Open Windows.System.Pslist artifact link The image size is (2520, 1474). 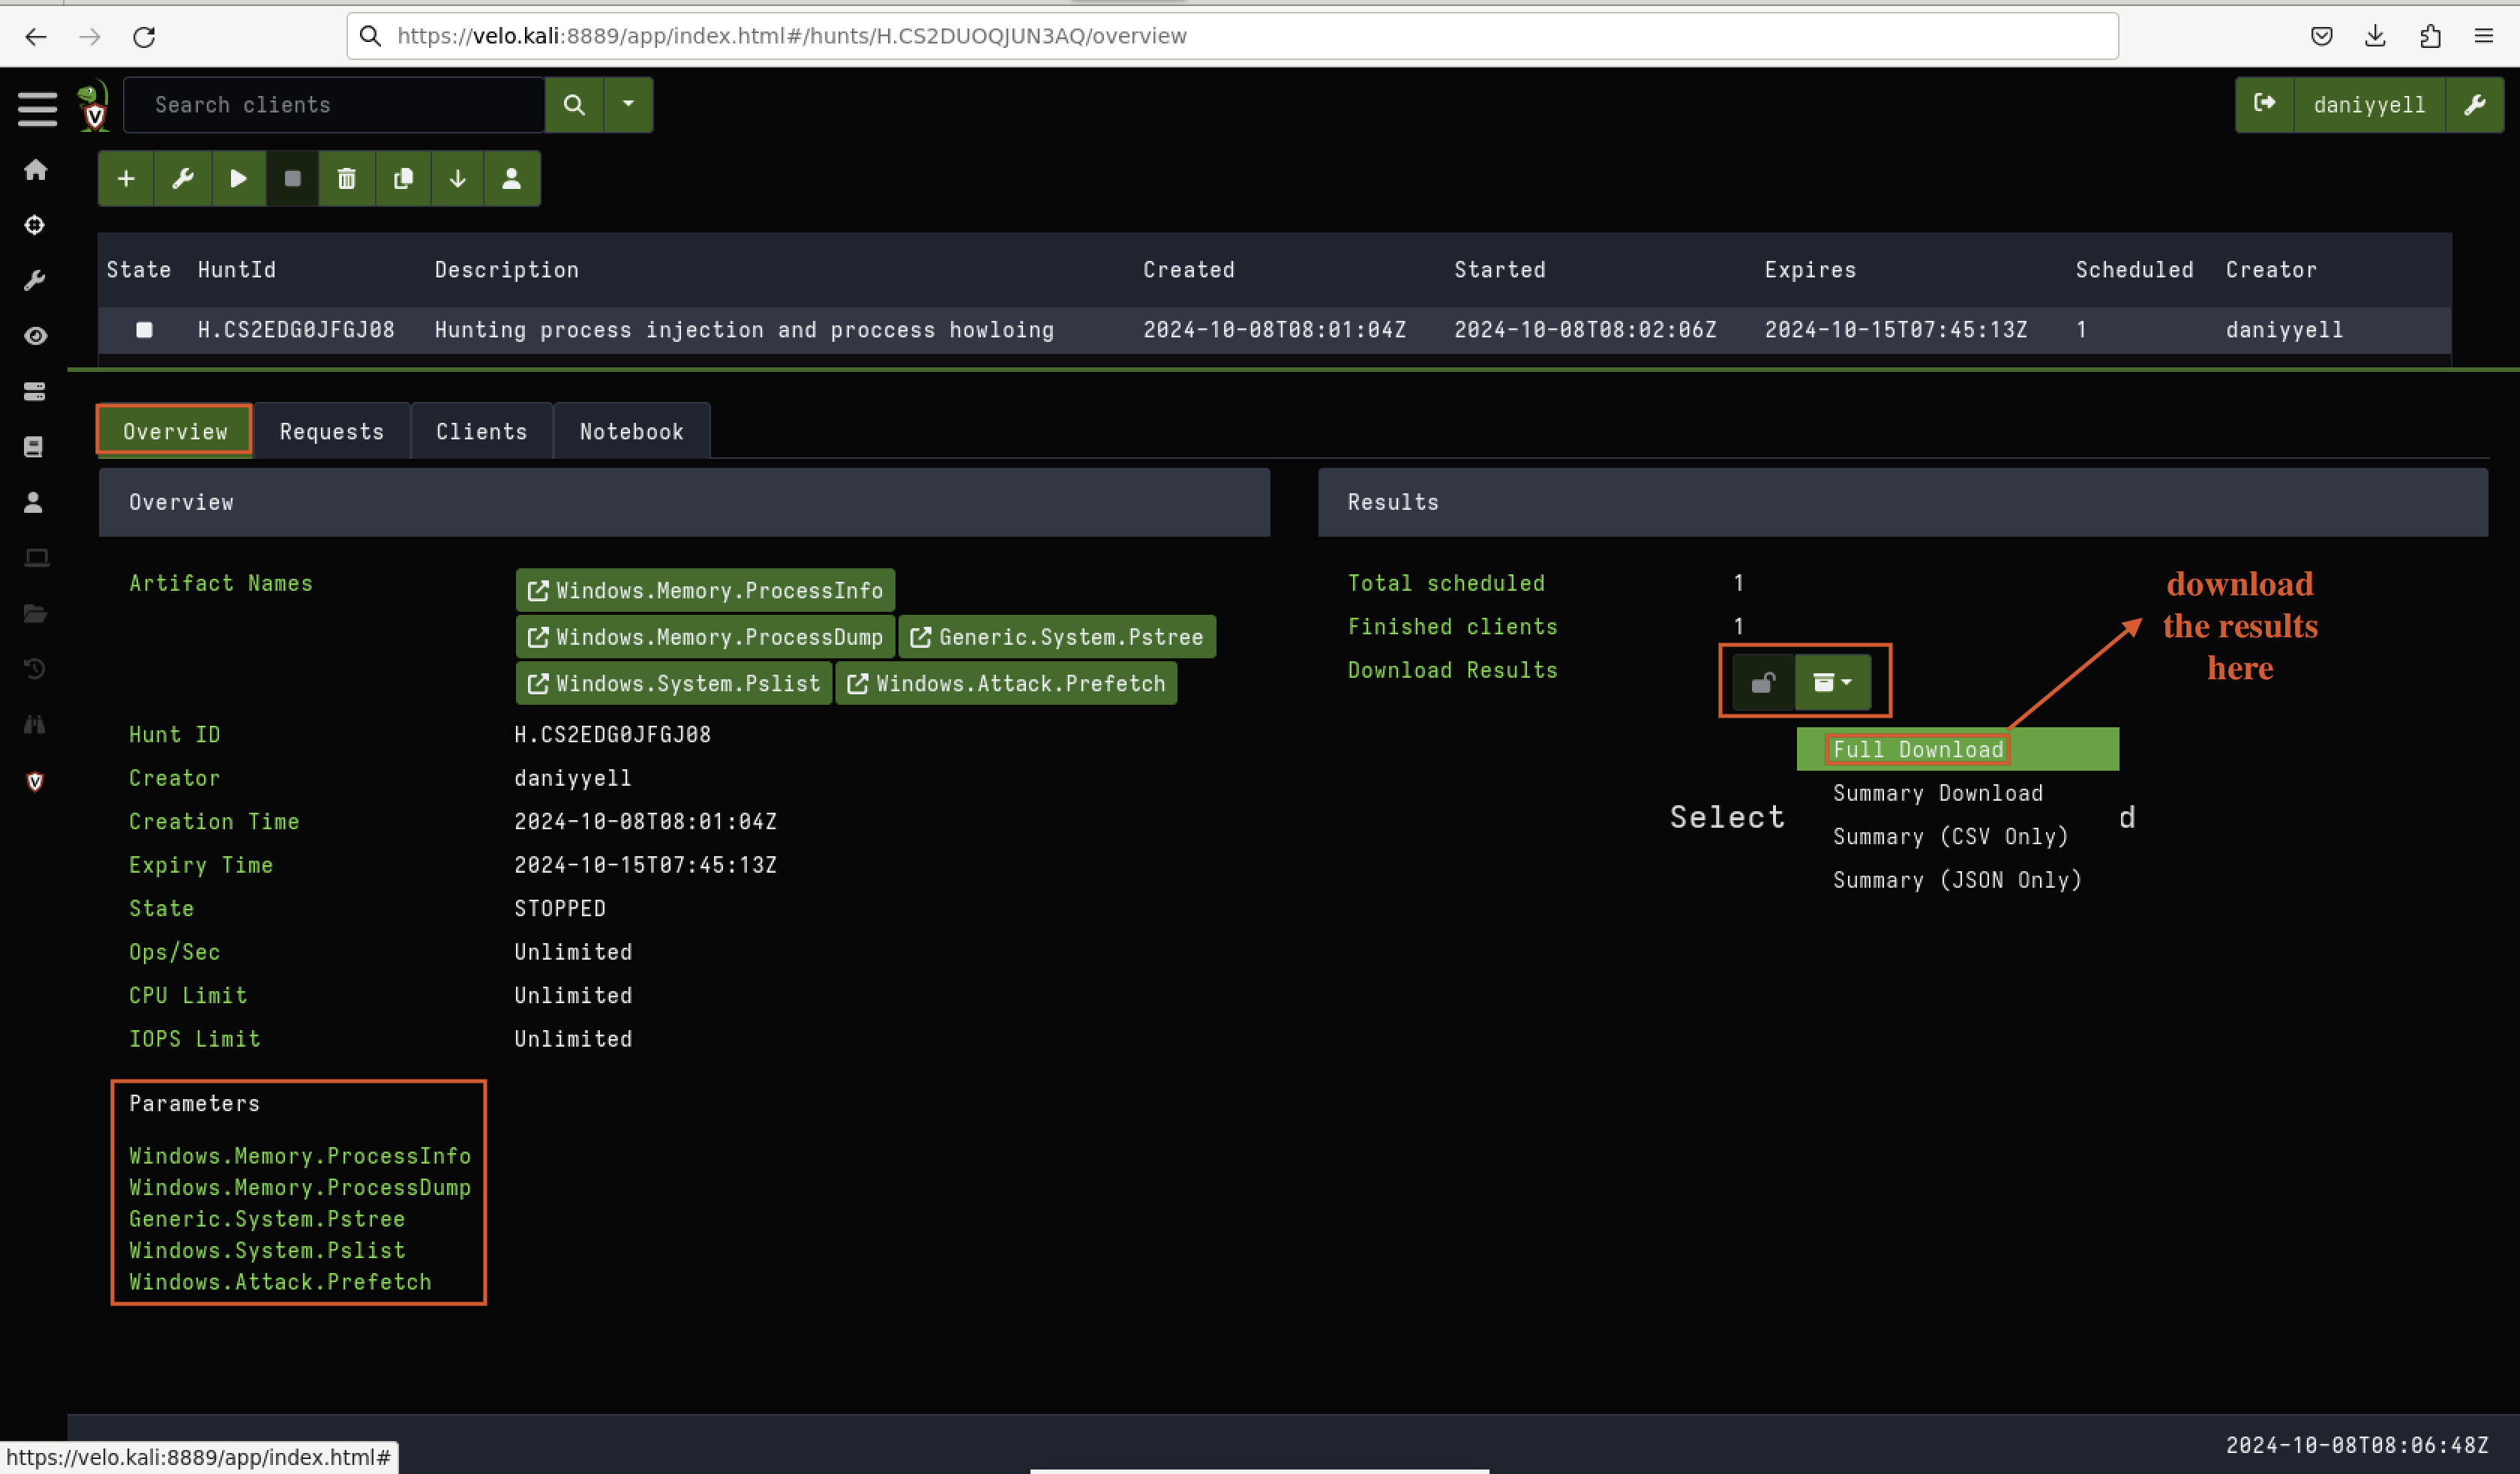pos(674,683)
